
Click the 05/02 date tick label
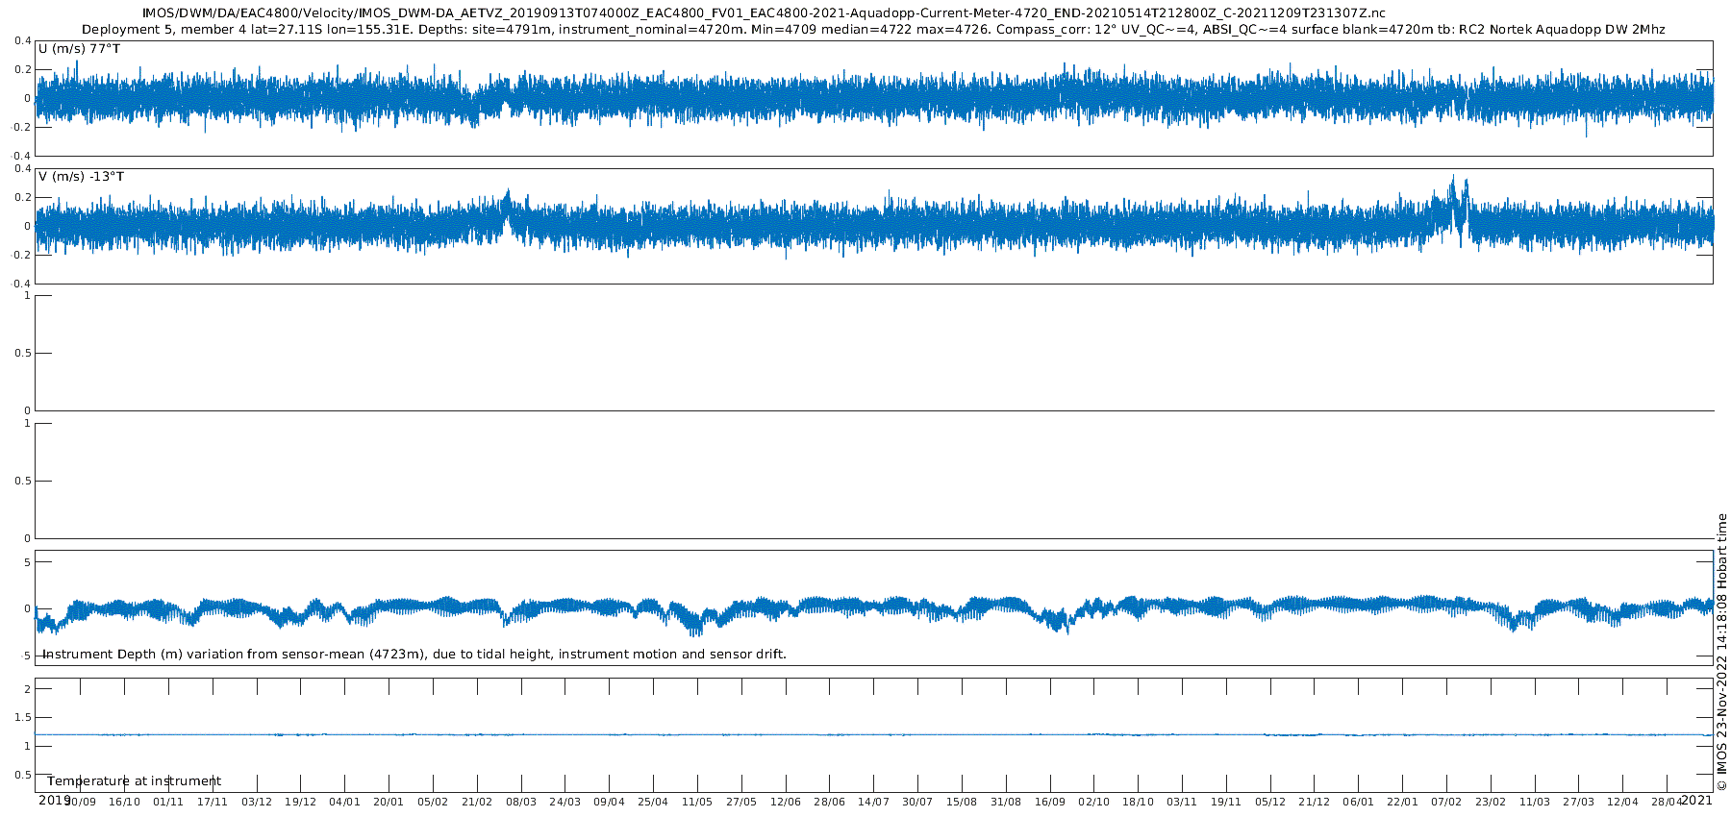click(x=433, y=802)
